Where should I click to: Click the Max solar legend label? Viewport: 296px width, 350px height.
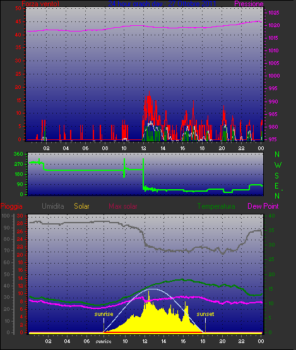tap(123, 206)
